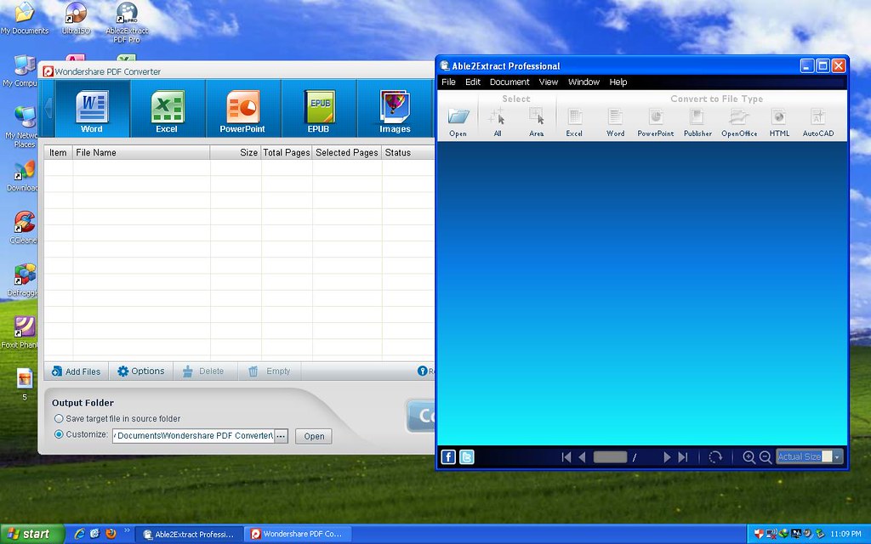Convert to OpenOffice in Able2Extract toolbar

739,122
